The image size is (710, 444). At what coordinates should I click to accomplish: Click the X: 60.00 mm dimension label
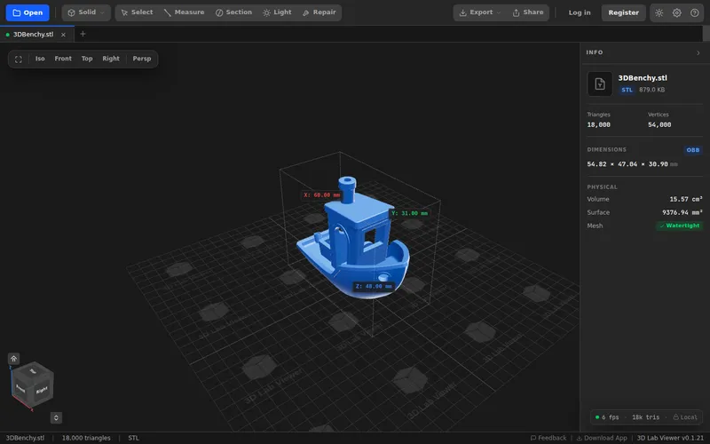coord(321,194)
